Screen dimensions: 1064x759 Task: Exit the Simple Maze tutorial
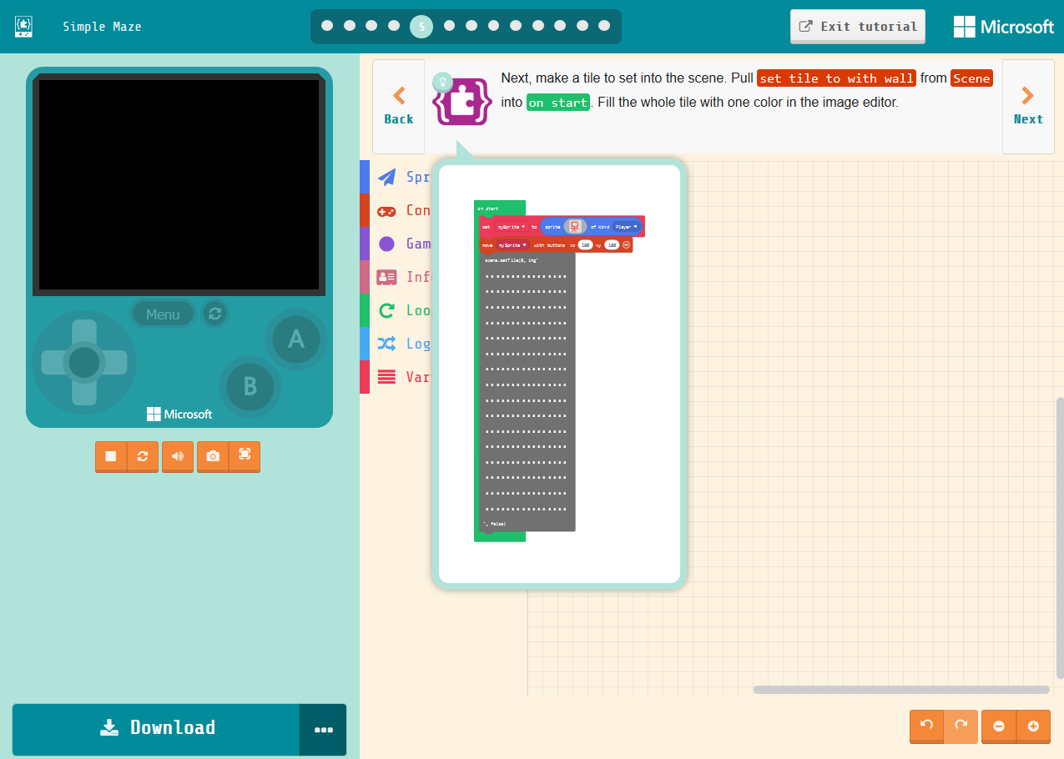pos(857,26)
